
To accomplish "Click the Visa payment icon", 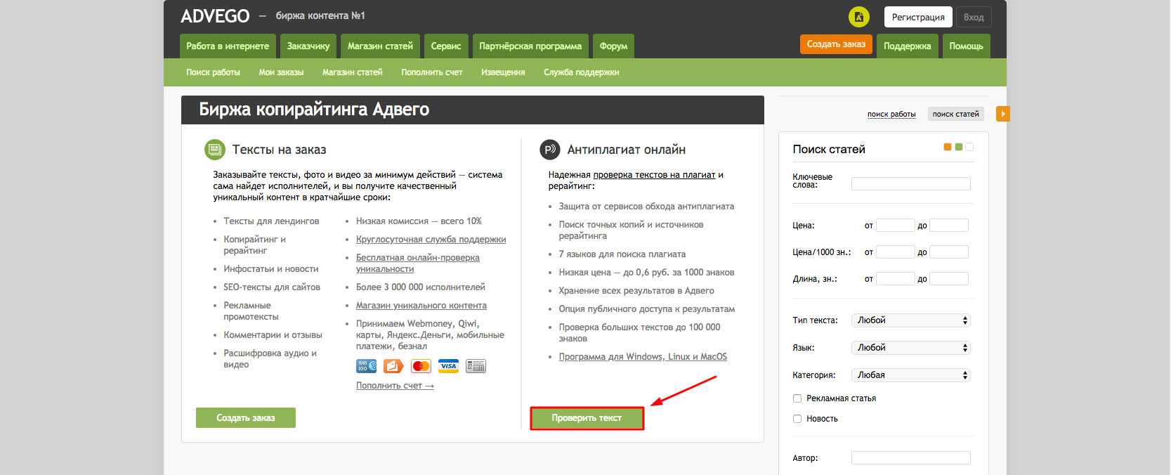I will (x=448, y=366).
